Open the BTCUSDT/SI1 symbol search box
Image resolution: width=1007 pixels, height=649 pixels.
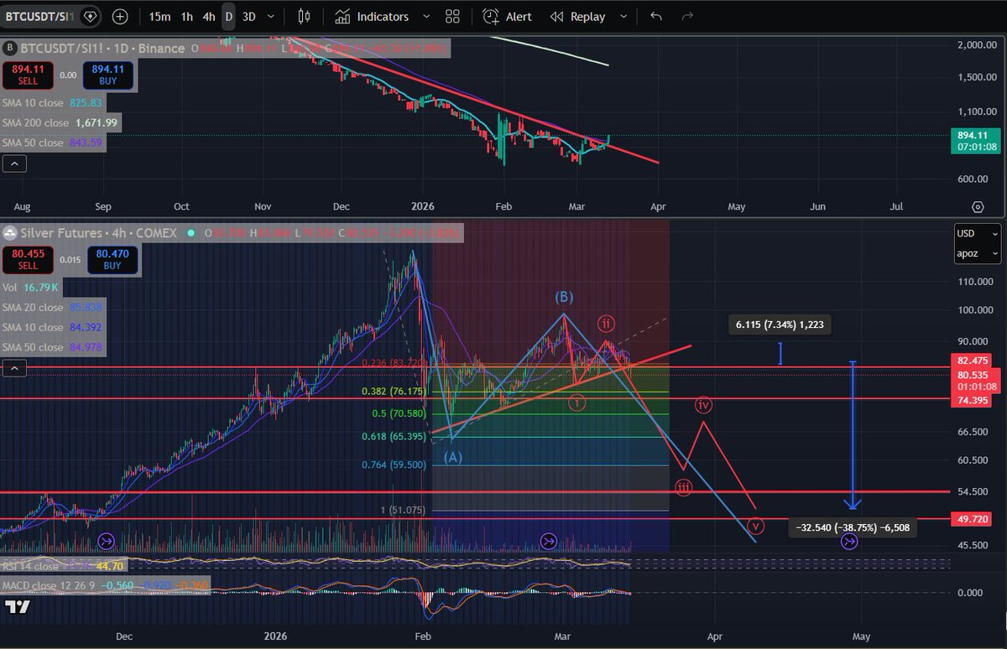coord(41,16)
